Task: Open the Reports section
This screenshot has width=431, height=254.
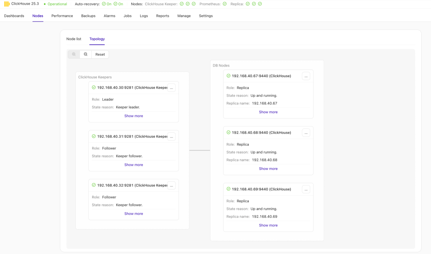Action: point(162,16)
